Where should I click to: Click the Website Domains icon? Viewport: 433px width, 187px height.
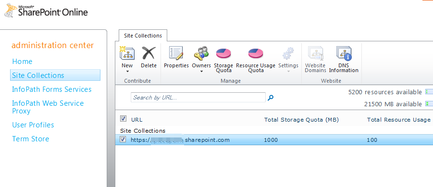(316, 53)
